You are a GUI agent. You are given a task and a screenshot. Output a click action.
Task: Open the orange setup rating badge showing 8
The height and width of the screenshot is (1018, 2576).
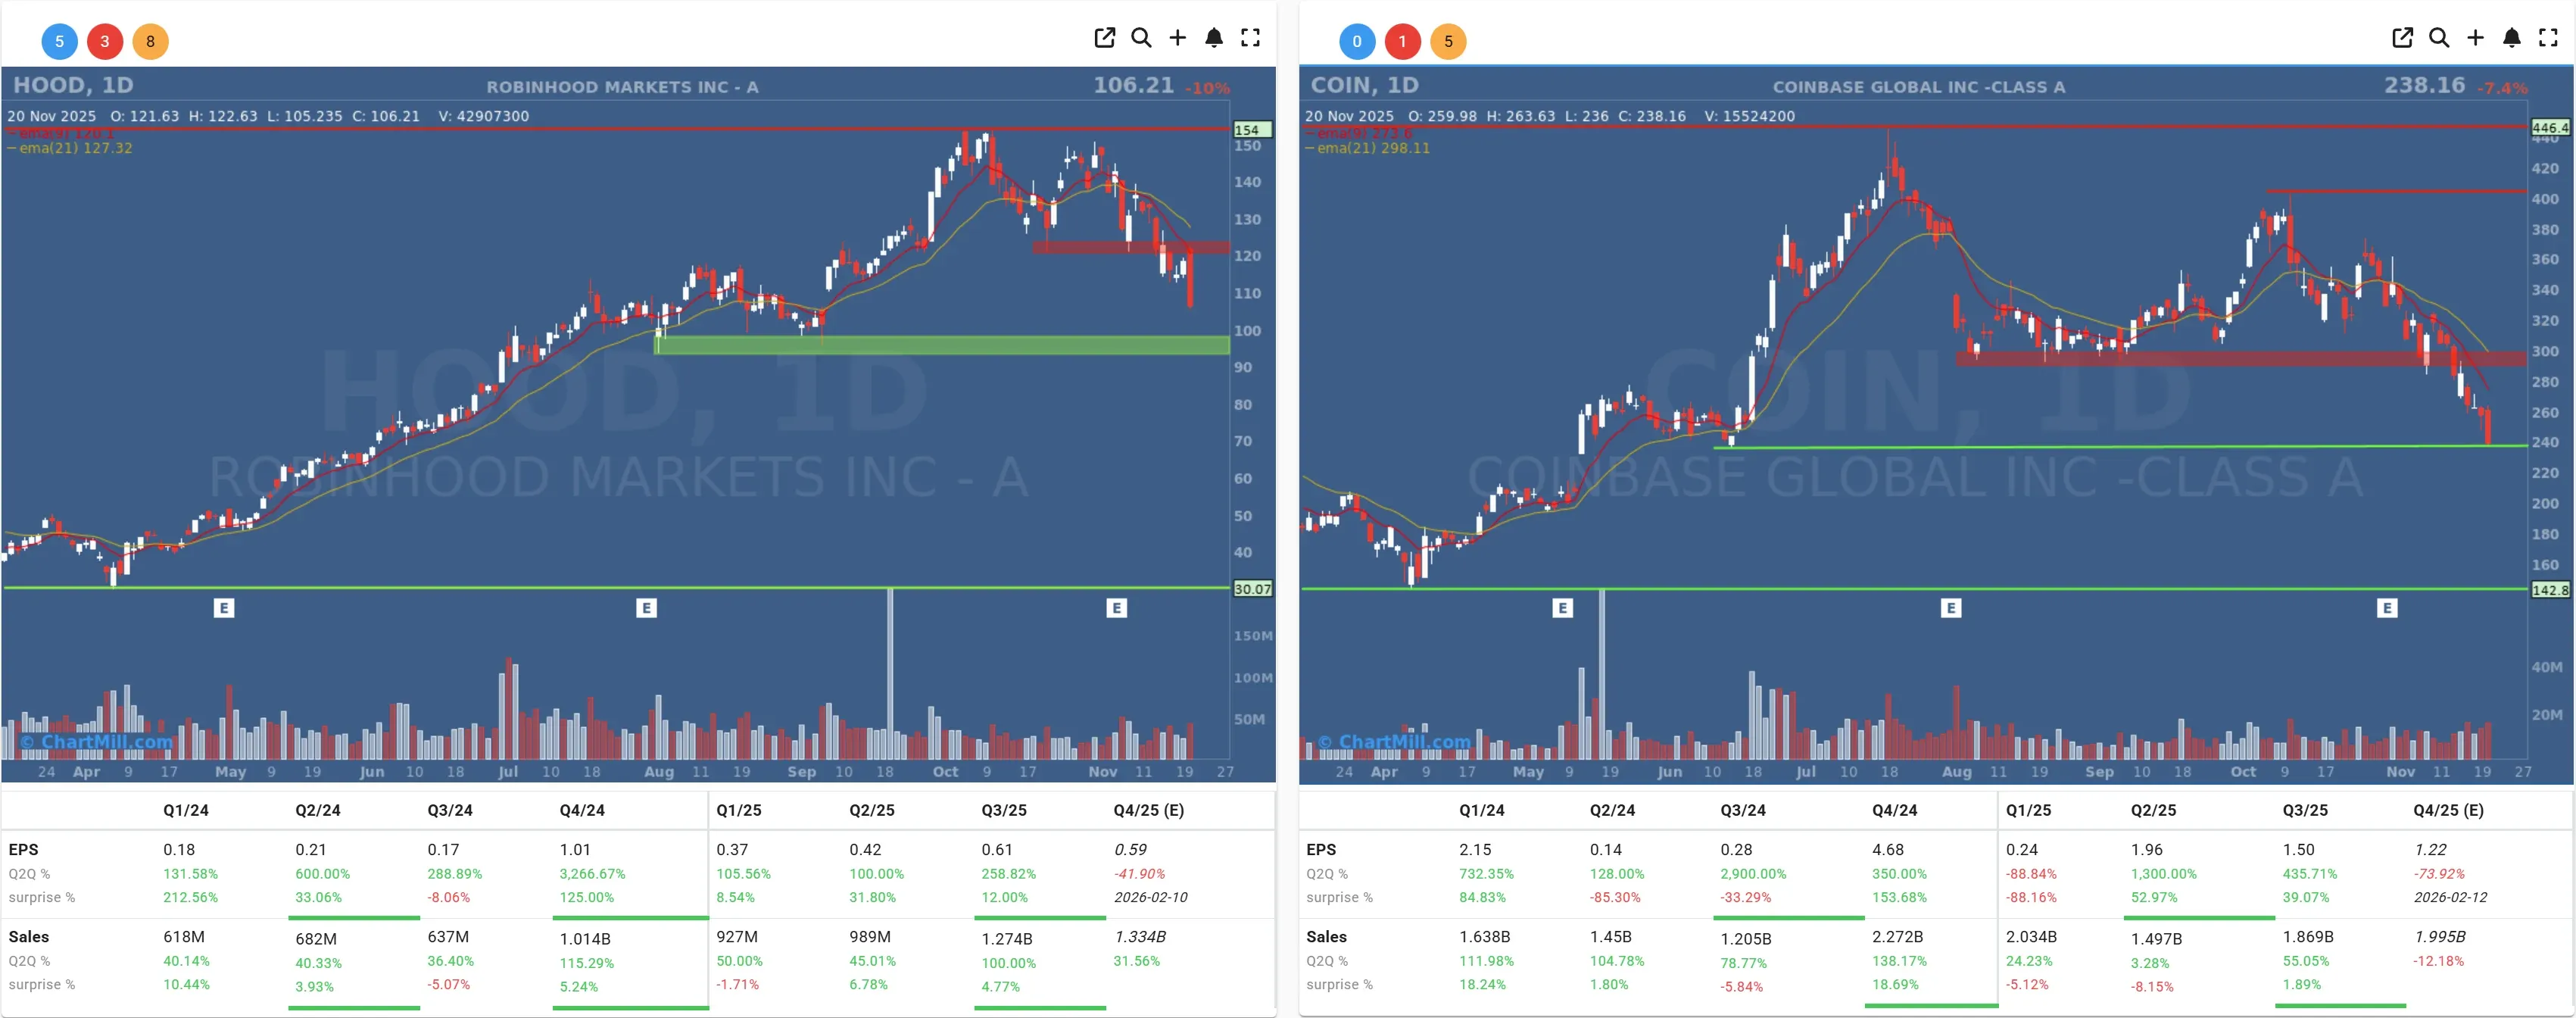(x=151, y=42)
